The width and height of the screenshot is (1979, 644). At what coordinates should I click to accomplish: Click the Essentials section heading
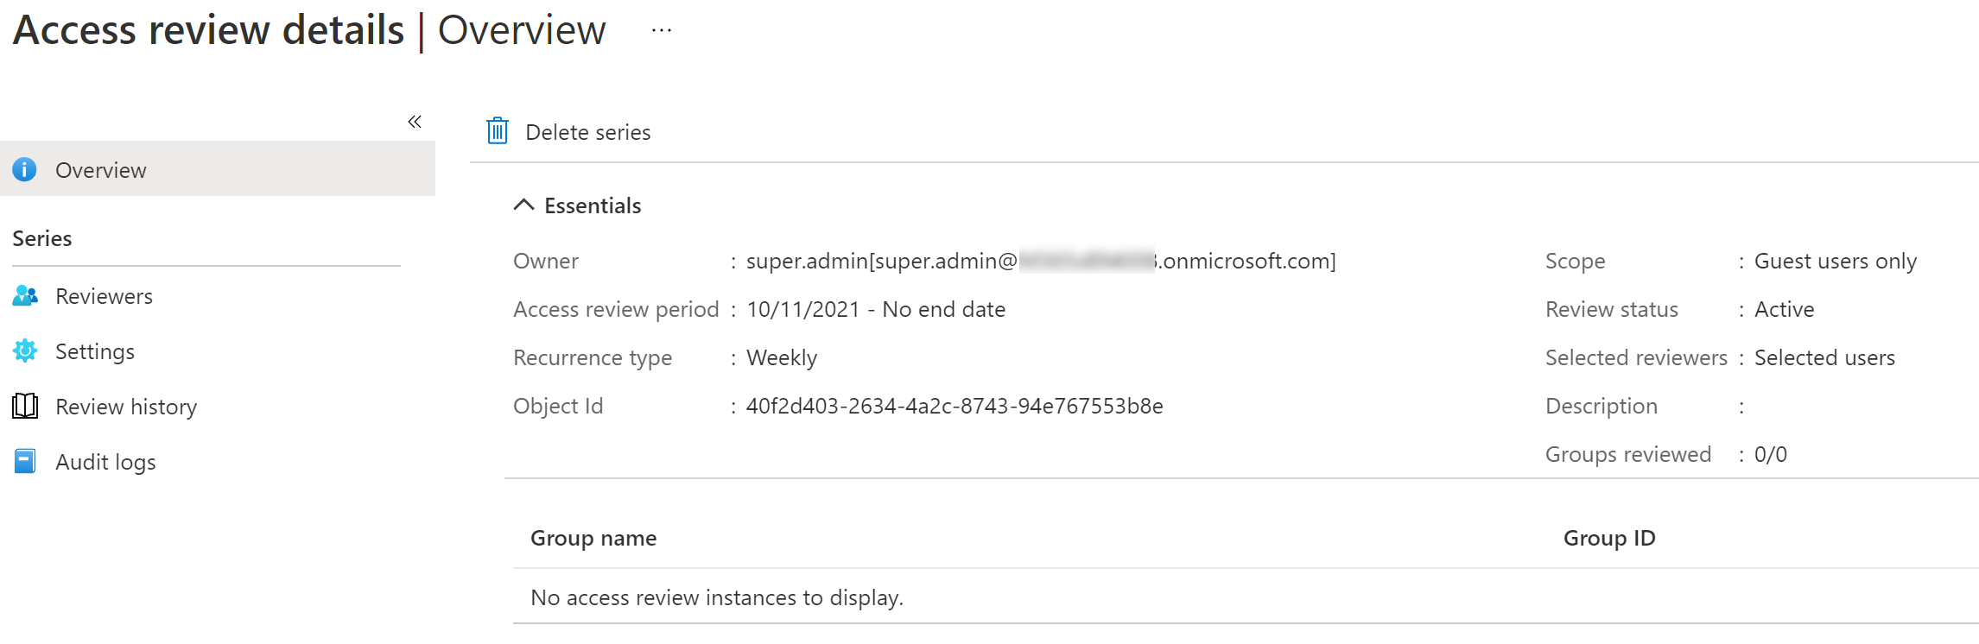(593, 205)
